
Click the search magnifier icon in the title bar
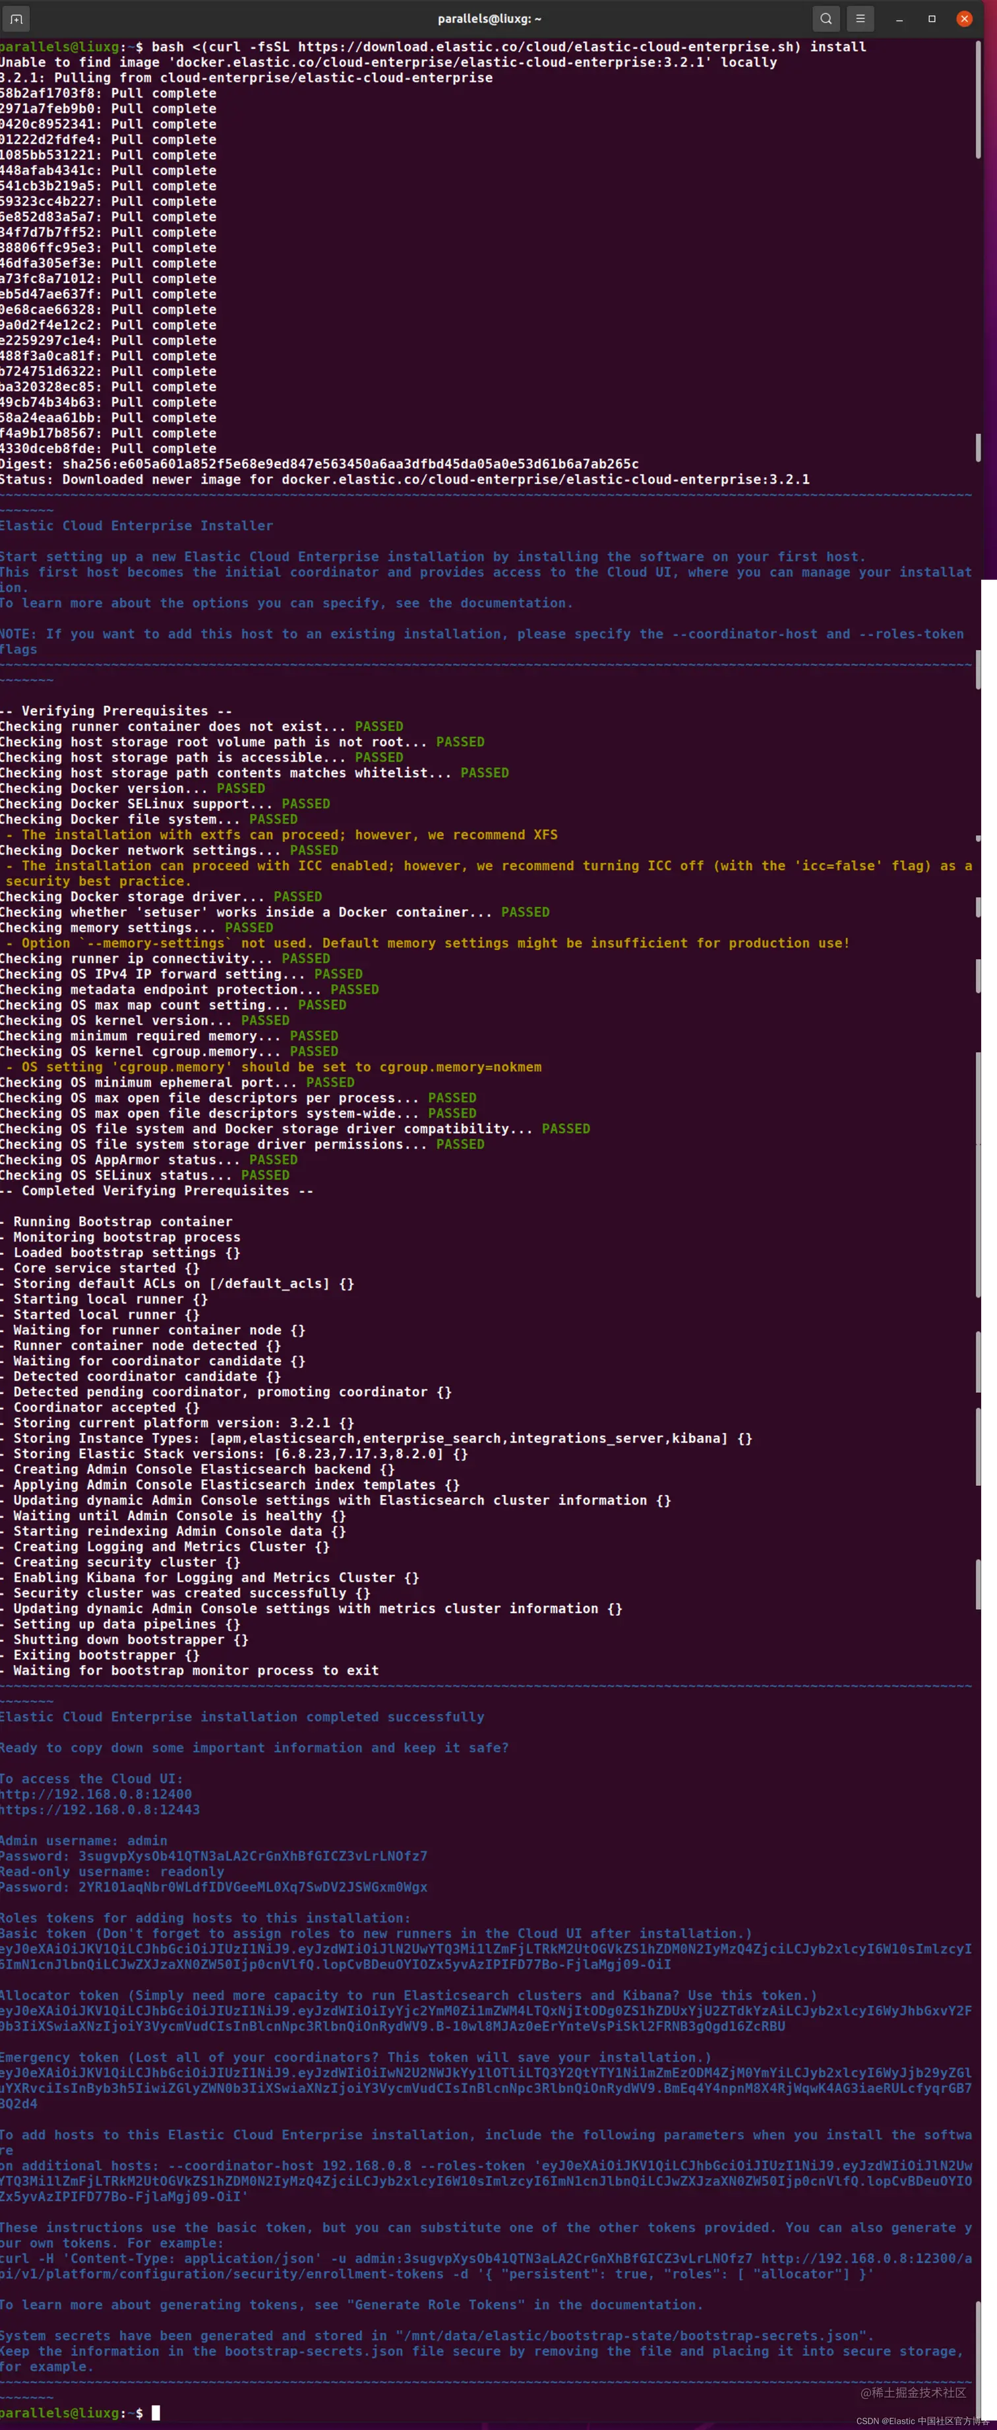(x=826, y=19)
